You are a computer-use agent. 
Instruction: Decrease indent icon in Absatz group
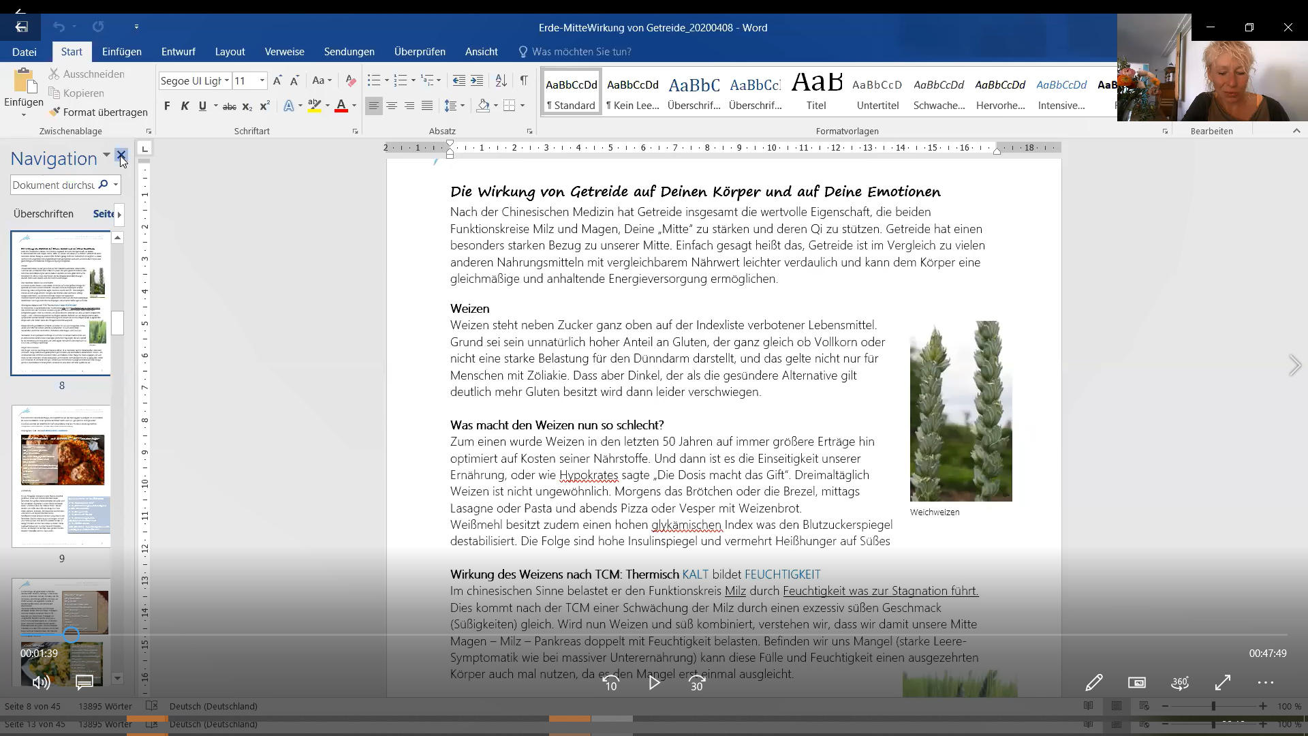click(x=459, y=80)
